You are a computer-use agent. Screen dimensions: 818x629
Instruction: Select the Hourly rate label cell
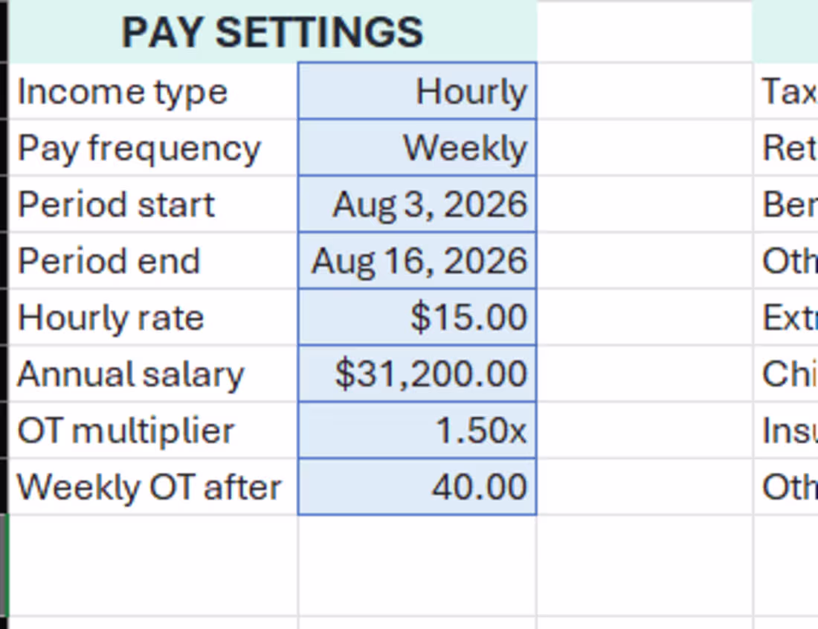(153, 317)
